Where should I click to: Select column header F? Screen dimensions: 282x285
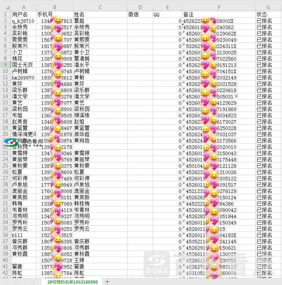coord(219,7)
